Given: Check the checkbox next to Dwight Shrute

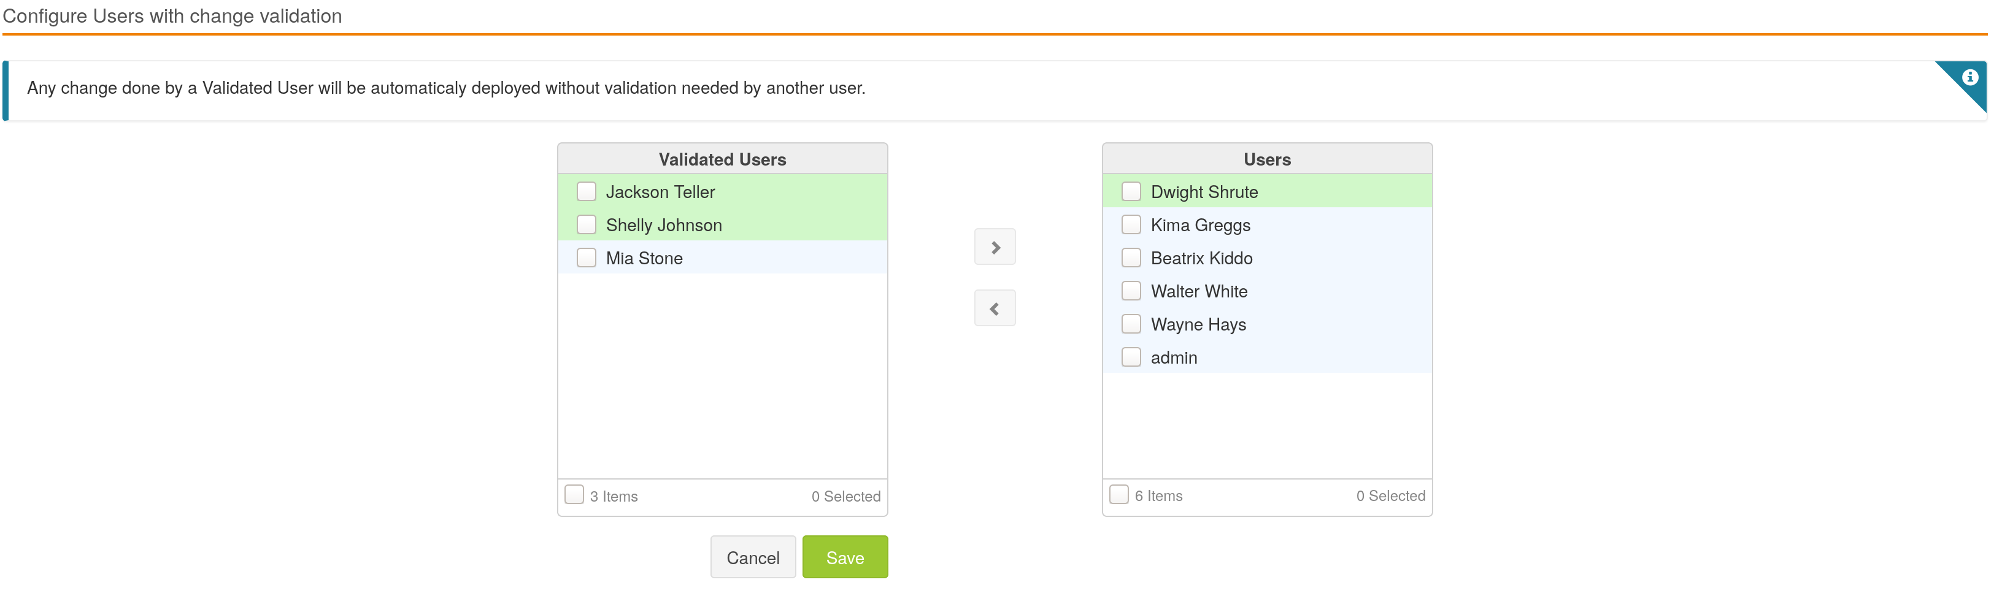Looking at the screenshot, I should coord(1131,191).
